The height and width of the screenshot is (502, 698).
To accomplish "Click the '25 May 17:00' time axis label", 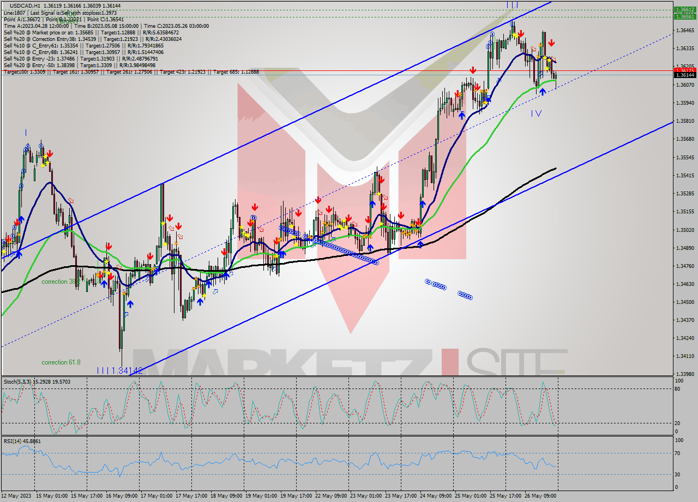I will tap(505, 495).
